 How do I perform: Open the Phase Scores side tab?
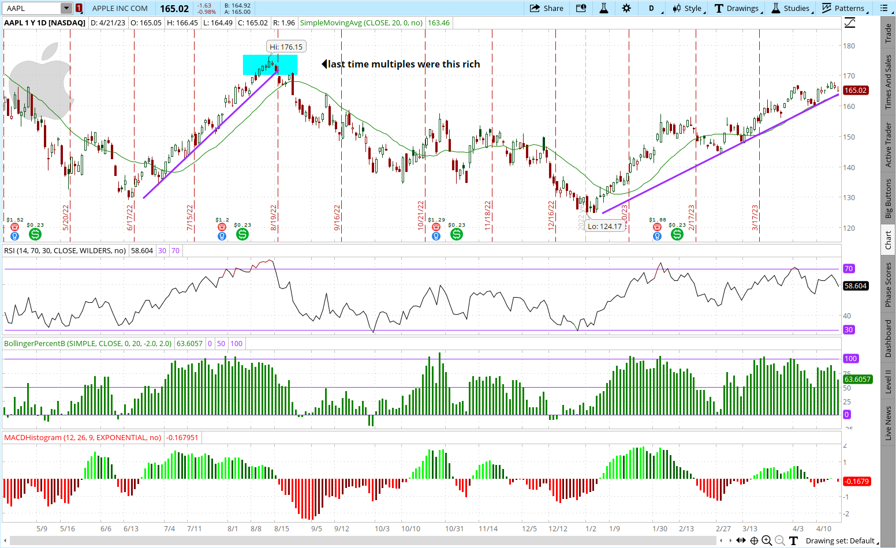point(888,284)
